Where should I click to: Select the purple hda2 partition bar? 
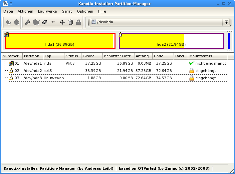pos(171,41)
